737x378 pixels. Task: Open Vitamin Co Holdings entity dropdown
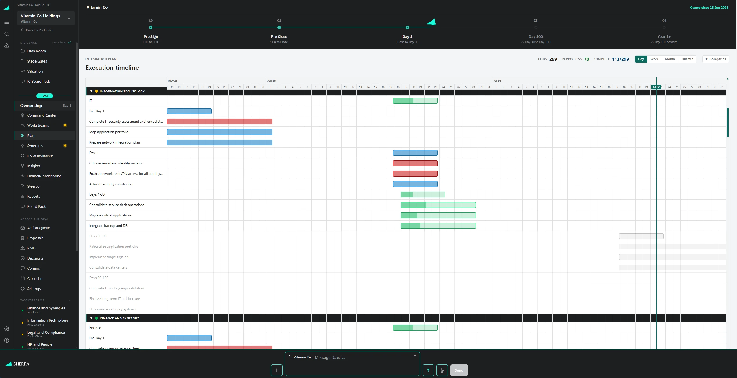(x=46, y=18)
